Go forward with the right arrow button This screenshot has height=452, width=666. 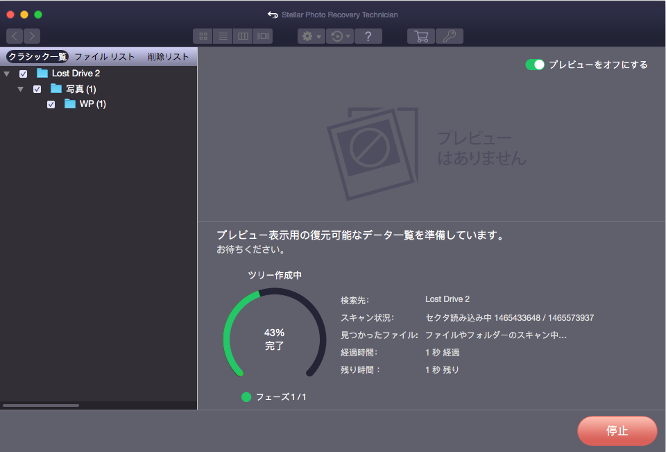pyautogui.click(x=32, y=36)
